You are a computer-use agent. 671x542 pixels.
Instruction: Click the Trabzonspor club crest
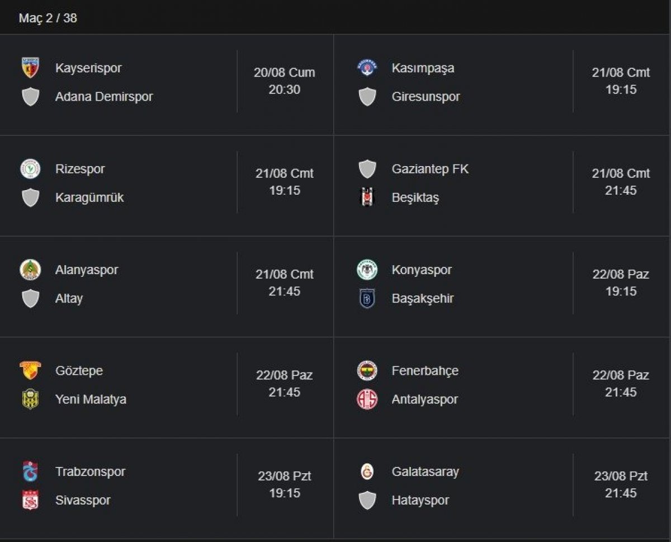coord(30,472)
